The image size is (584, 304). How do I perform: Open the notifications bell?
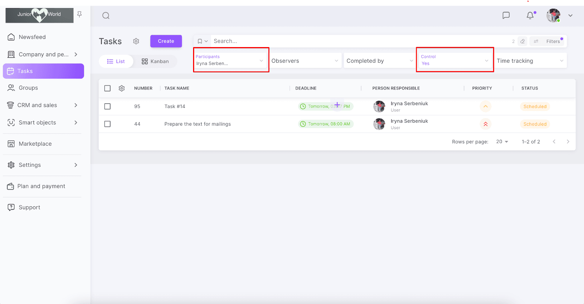pyautogui.click(x=530, y=15)
